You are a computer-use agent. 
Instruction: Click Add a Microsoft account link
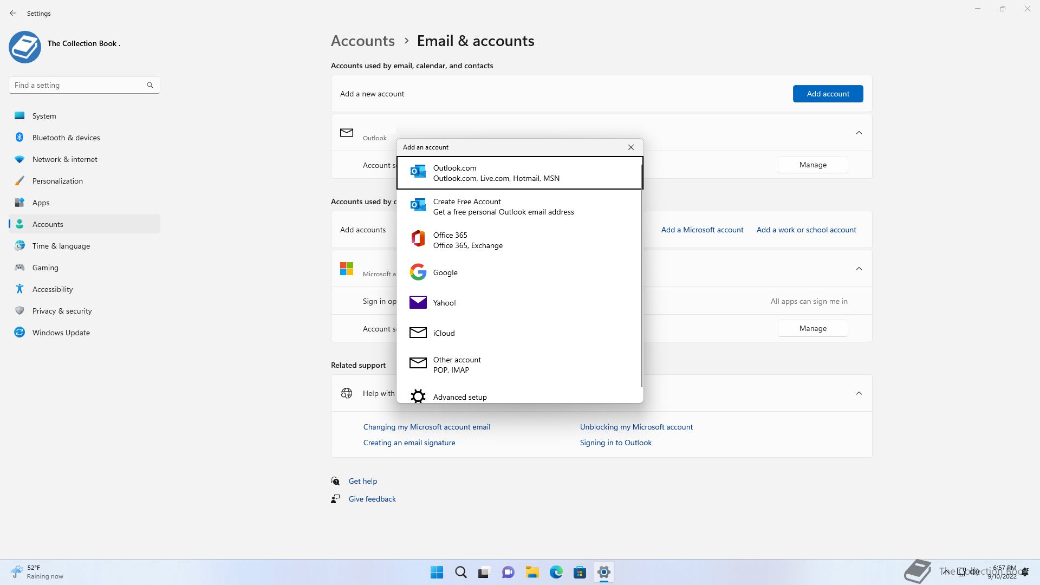(x=702, y=230)
